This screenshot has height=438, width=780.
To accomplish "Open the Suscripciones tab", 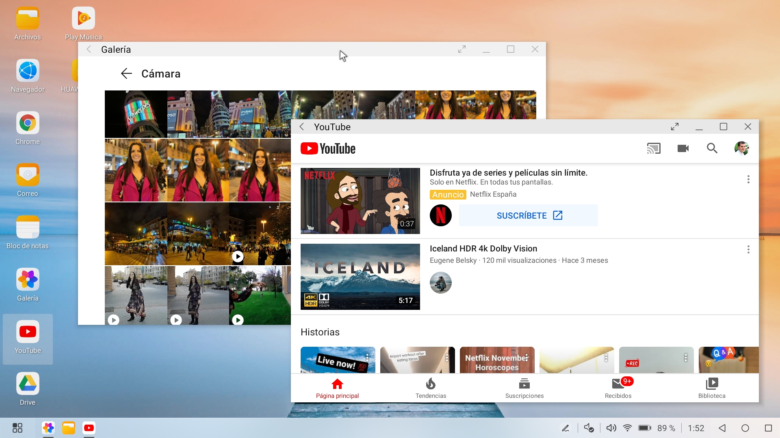I will (524, 389).
